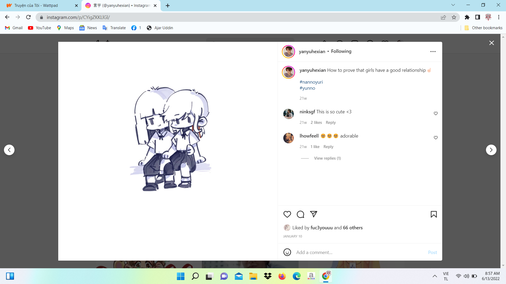The height and width of the screenshot is (284, 506).
Task: Reply to lhowfeell's comment
Action: tap(328, 147)
